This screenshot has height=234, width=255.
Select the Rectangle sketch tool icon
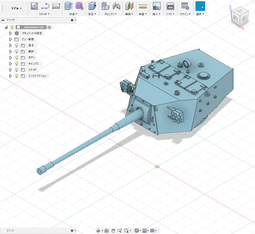(x=56, y=6)
